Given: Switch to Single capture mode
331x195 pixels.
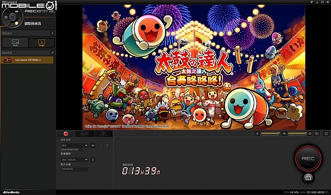Looking at the screenshot, I should tap(41, 43).
